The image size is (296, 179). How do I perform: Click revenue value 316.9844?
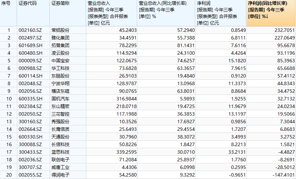point(126,99)
